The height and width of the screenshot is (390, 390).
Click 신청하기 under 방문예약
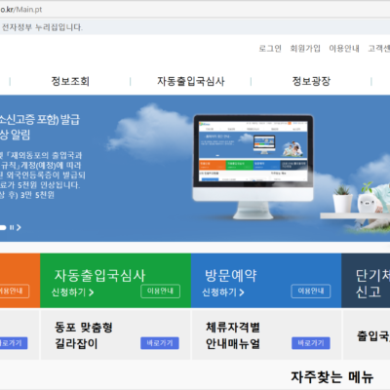tap(223, 292)
